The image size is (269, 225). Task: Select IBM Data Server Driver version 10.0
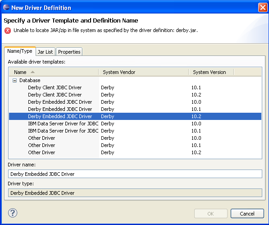[135, 124]
